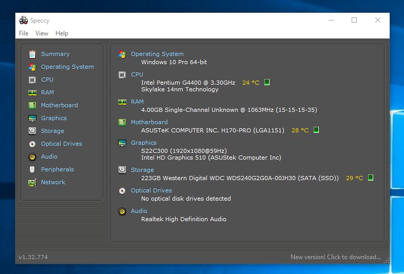The height and width of the screenshot is (274, 404).
Task: Click the Network card icon in sidebar
Action: (x=32, y=182)
